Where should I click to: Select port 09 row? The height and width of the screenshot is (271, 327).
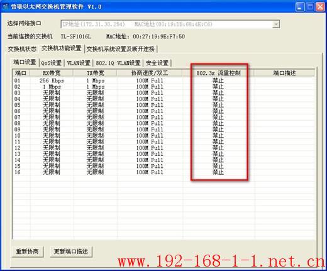163,130
